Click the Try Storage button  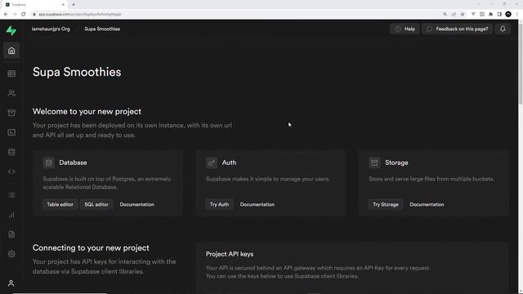[386, 204]
